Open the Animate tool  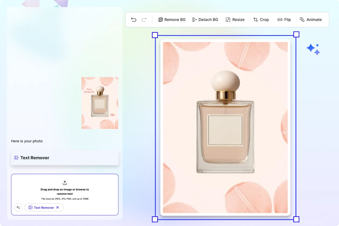pyautogui.click(x=311, y=19)
